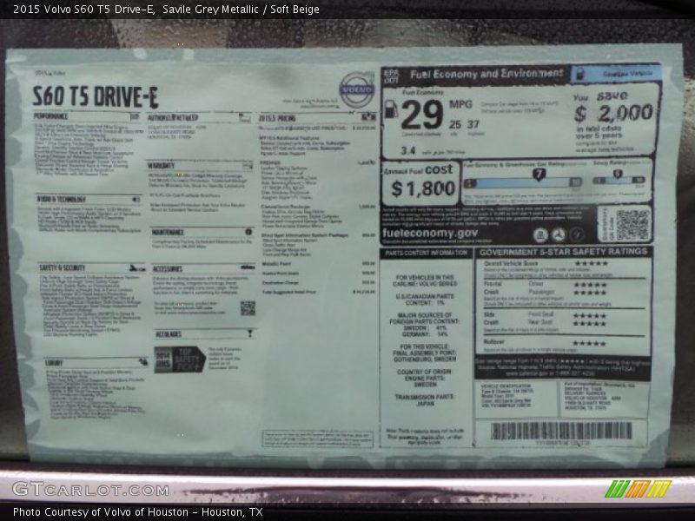Click the Side Crash Rear Seat stars

589,323
